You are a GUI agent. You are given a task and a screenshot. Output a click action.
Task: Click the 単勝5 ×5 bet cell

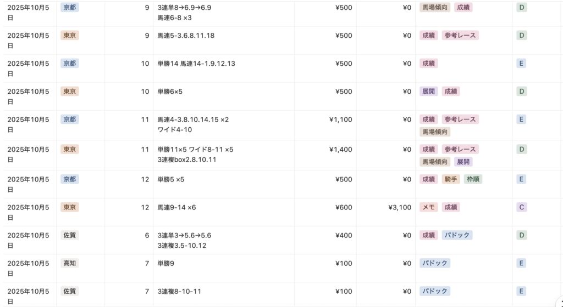[x=170, y=179]
